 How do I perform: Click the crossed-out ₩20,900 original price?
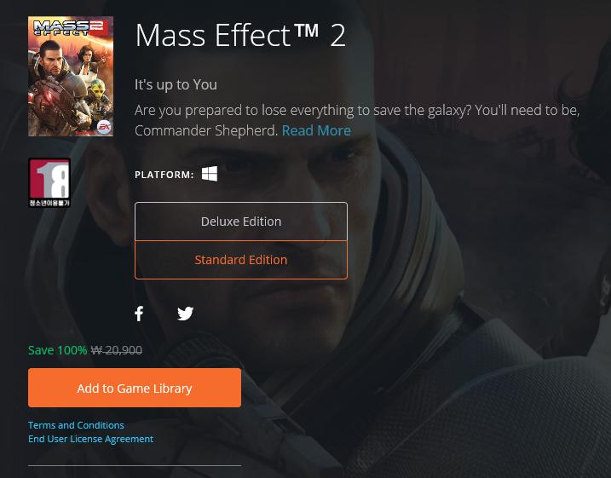[x=117, y=350]
